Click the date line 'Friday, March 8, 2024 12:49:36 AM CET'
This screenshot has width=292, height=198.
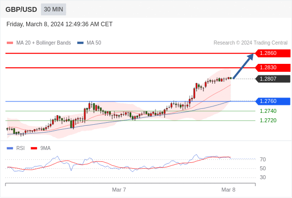[59, 24]
